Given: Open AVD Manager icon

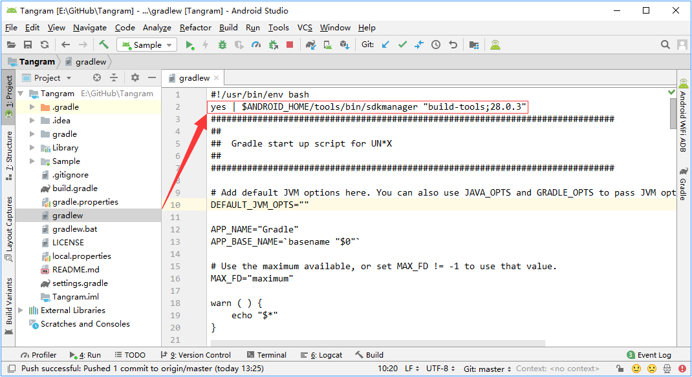Looking at the screenshot, I should (x=328, y=45).
